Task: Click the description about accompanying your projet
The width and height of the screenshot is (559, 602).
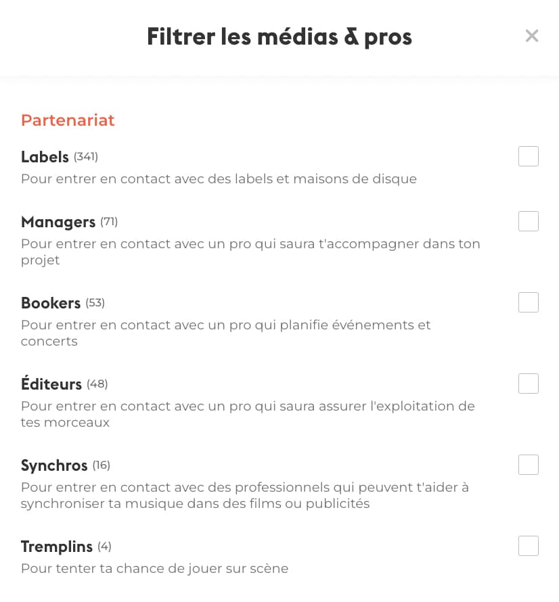Action: pos(250,252)
